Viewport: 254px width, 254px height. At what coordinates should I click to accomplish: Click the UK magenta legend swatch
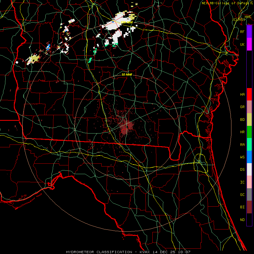coord(249,44)
